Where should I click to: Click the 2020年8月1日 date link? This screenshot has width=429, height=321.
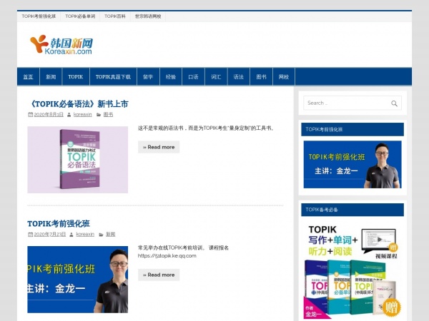click(49, 115)
